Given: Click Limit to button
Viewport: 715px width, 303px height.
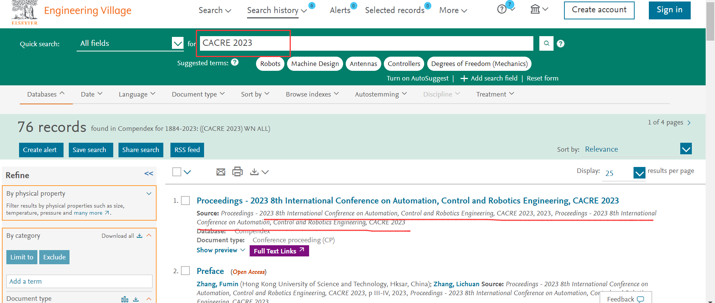Looking at the screenshot, I should (22, 257).
